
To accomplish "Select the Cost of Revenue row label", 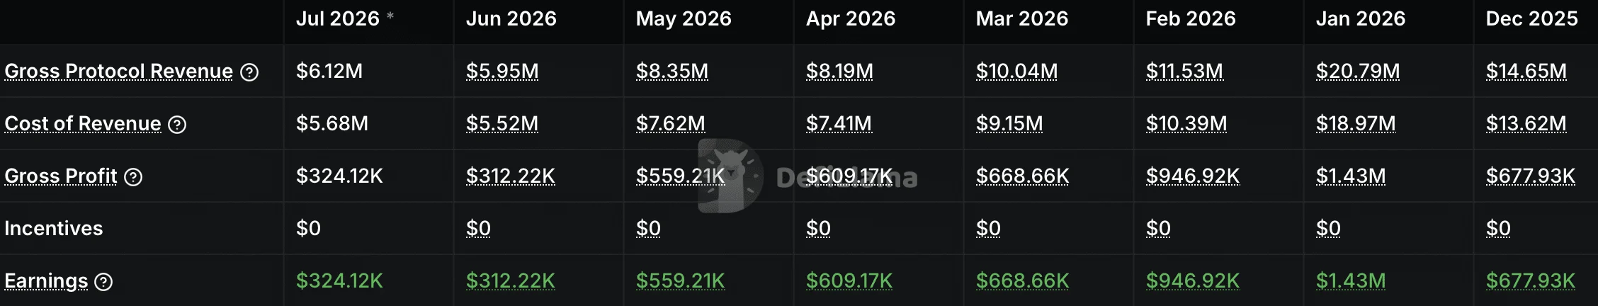I will click(83, 123).
